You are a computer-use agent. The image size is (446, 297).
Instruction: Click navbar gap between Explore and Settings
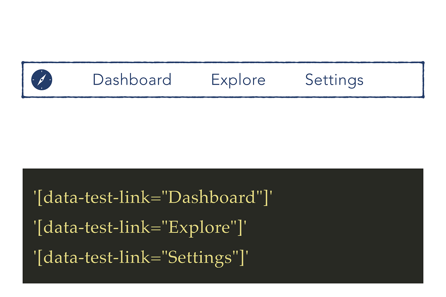pos(285,80)
